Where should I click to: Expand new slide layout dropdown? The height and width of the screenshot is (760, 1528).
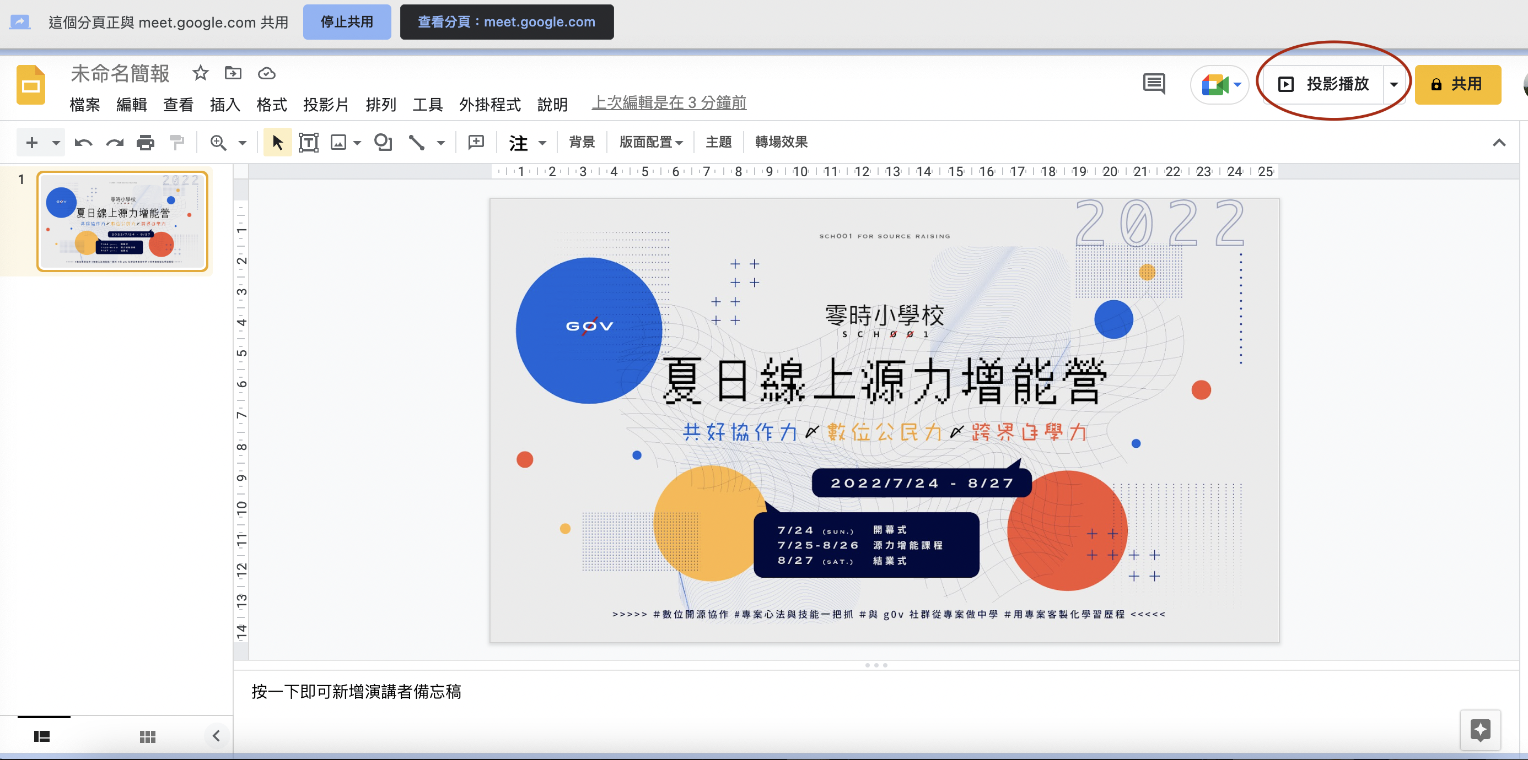pyautogui.click(x=56, y=143)
